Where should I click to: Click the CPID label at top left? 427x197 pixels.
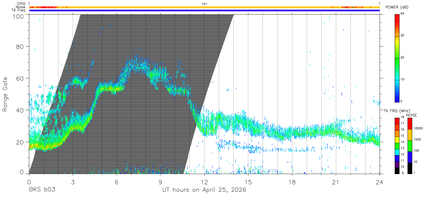point(21,4)
